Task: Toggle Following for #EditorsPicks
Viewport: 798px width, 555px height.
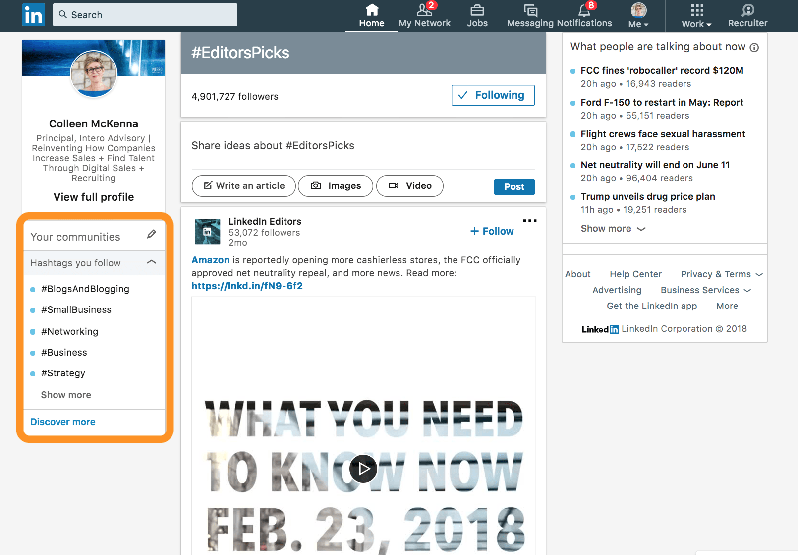Action: click(493, 95)
